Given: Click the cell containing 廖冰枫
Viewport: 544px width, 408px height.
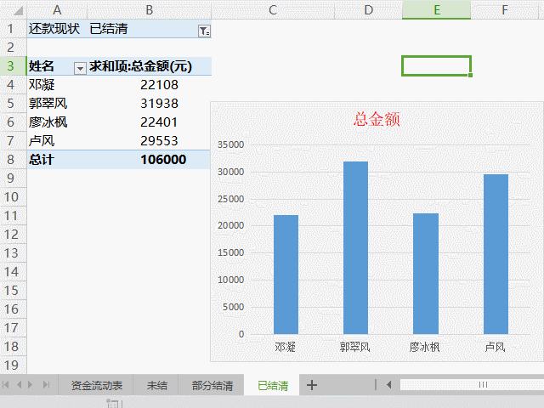Looking at the screenshot, I should point(57,122).
